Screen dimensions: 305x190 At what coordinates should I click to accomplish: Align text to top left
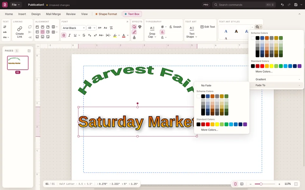(x=37, y=27)
